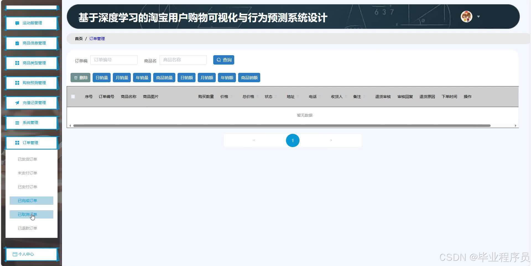Click the user avatar picture
531x266 pixels.
pos(466,17)
